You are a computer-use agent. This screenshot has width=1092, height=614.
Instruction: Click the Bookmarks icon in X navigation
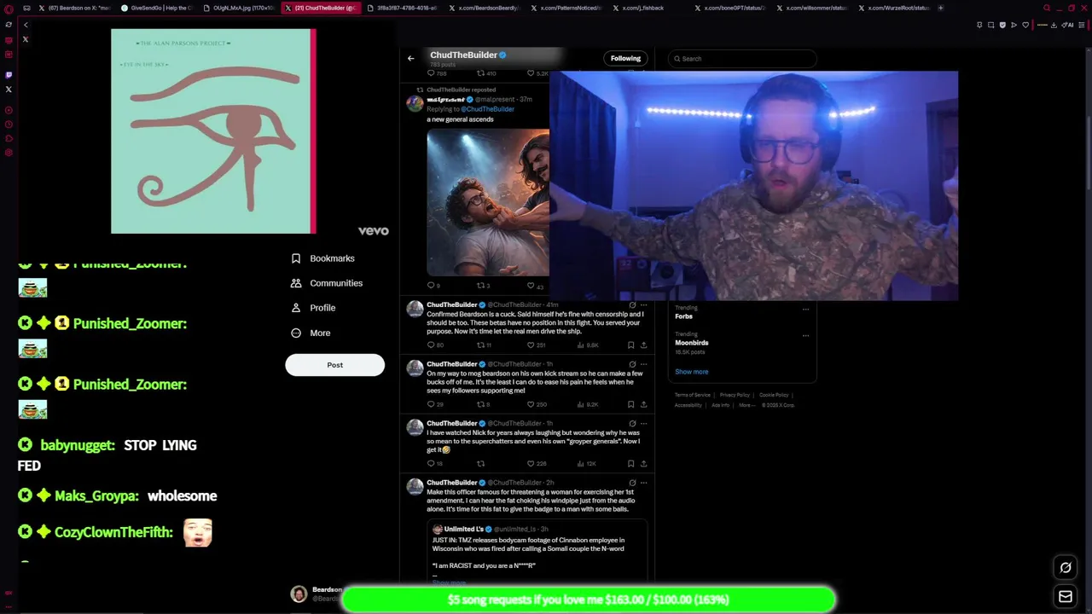[x=296, y=258]
